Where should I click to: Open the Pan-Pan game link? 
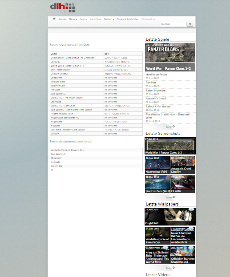point(151,83)
